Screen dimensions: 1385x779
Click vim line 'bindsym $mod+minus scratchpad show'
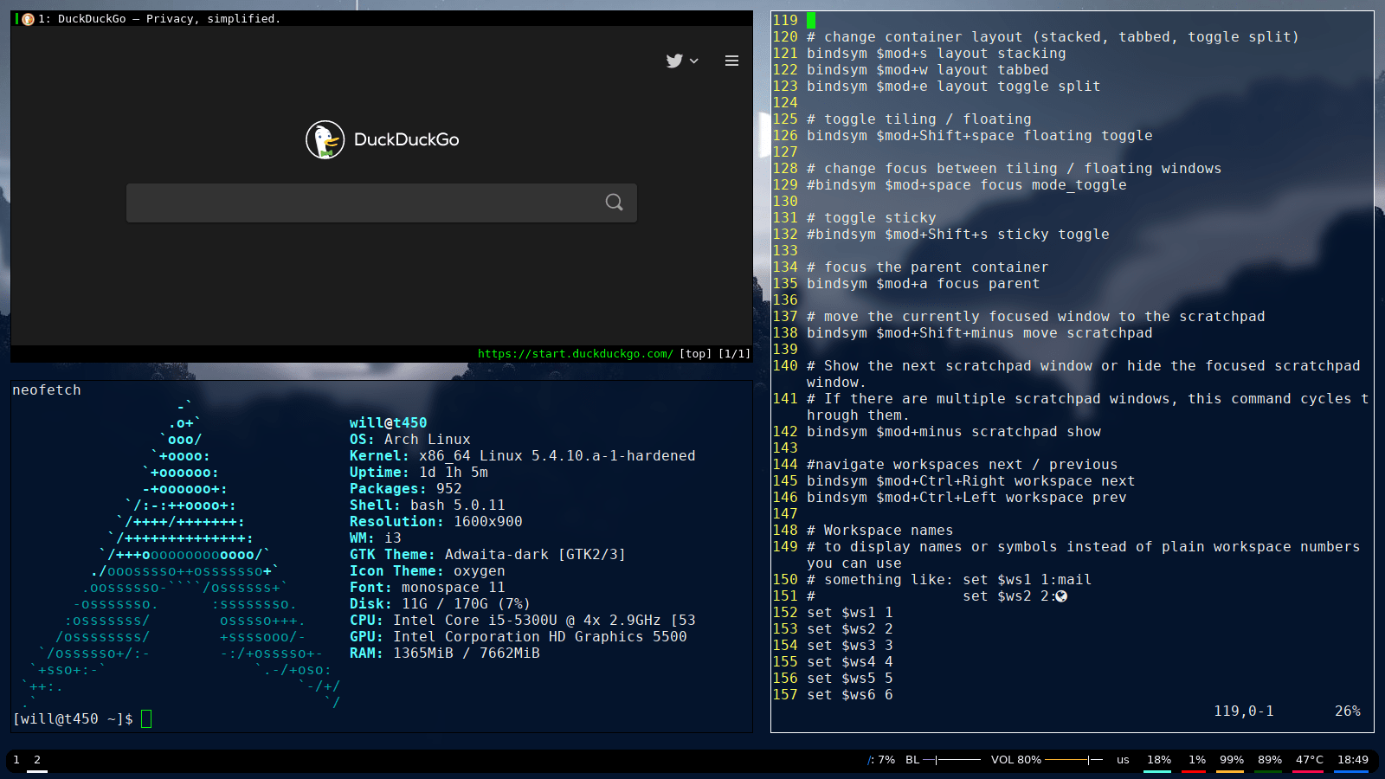953,432
